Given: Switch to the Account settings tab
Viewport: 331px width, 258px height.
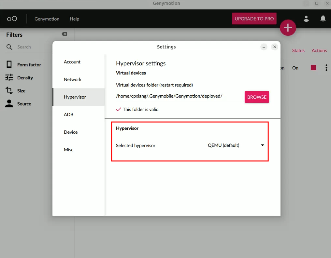Looking at the screenshot, I should [x=72, y=62].
